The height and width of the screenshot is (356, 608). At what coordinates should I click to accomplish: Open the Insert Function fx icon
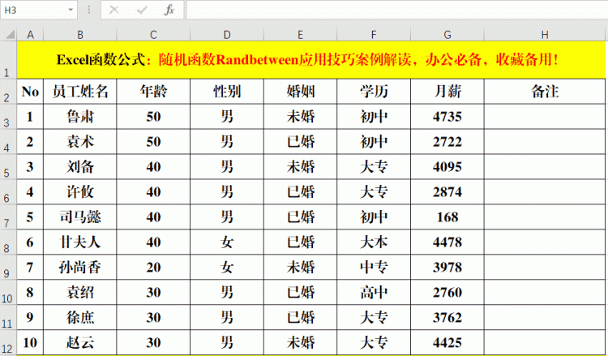169,10
